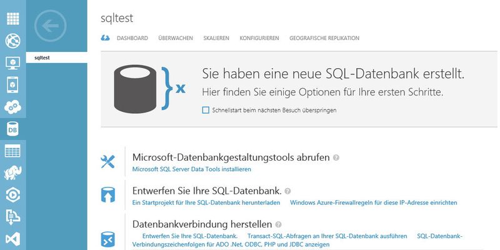The height and width of the screenshot is (250, 500).
Task: Open Transact-SQL-Abfragen an Ihrer SQL-Datenbank ausführen link
Action: click(327, 236)
